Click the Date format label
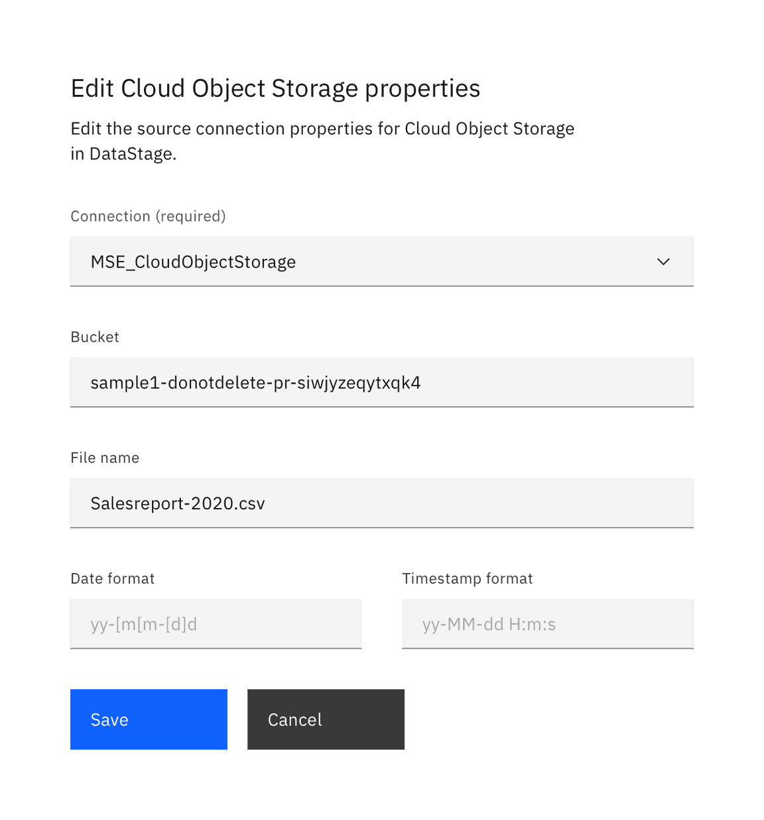Viewport: 764px width, 820px height. point(112,578)
